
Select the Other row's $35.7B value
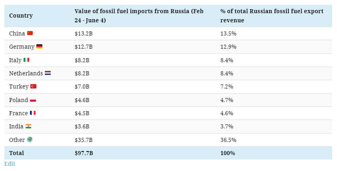tap(84, 140)
